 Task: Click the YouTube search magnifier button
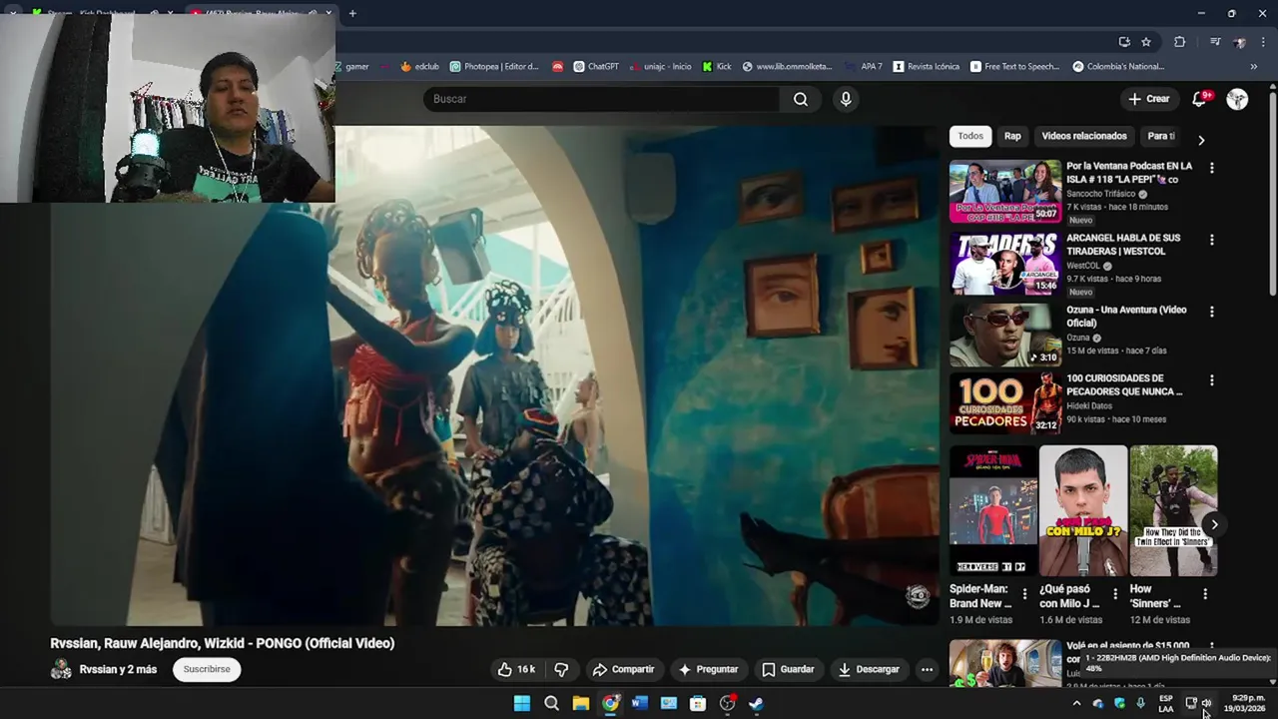click(801, 99)
